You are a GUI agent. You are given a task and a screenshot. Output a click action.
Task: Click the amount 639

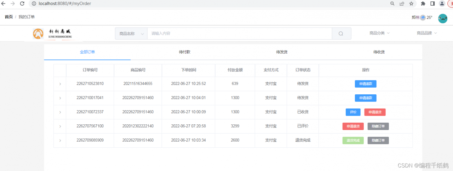tap(235, 84)
